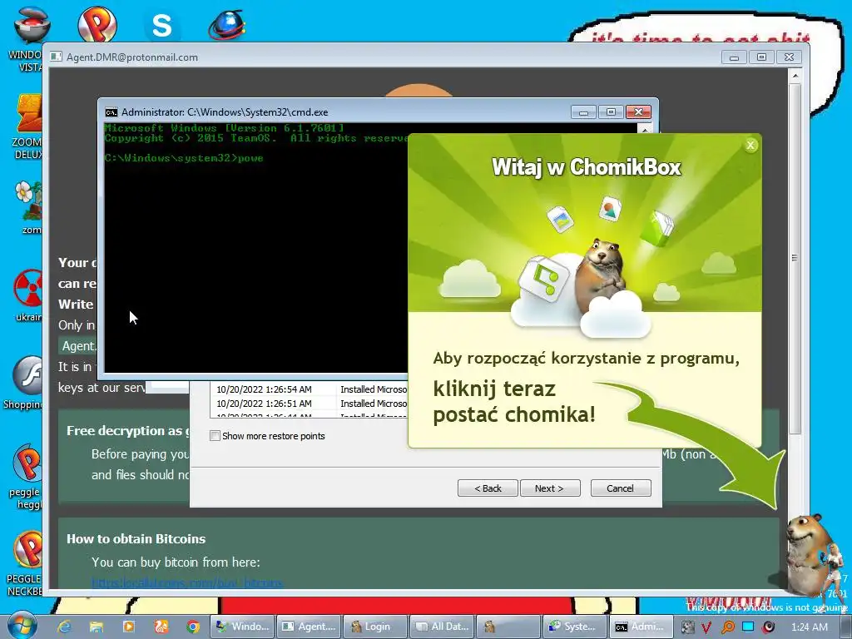852x639 pixels.
Task: Switch to the 'Windo...' taskbar window
Action: pyautogui.click(x=242, y=627)
